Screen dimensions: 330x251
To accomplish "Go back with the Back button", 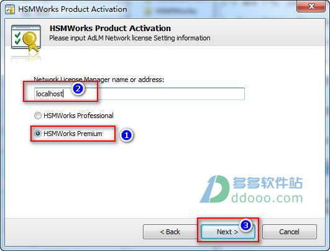I will point(170,232).
